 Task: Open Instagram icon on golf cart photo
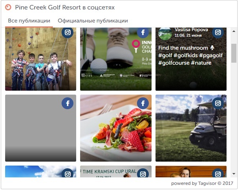pyautogui.click(x=218, y=103)
